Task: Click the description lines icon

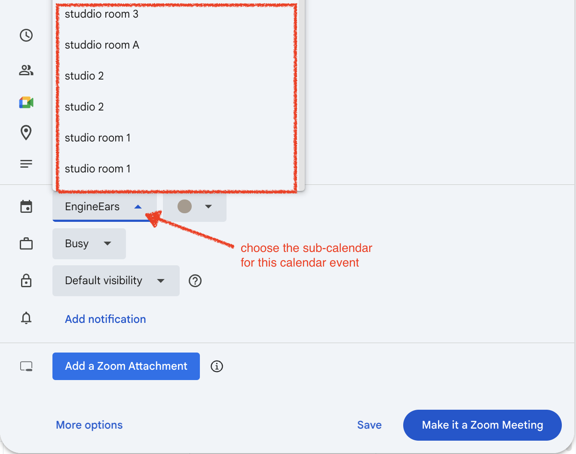Action: (26, 164)
